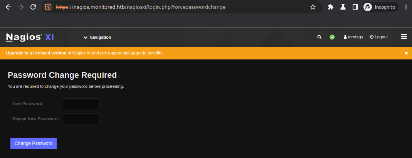Open the mrntsgs user profile link

(353, 37)
